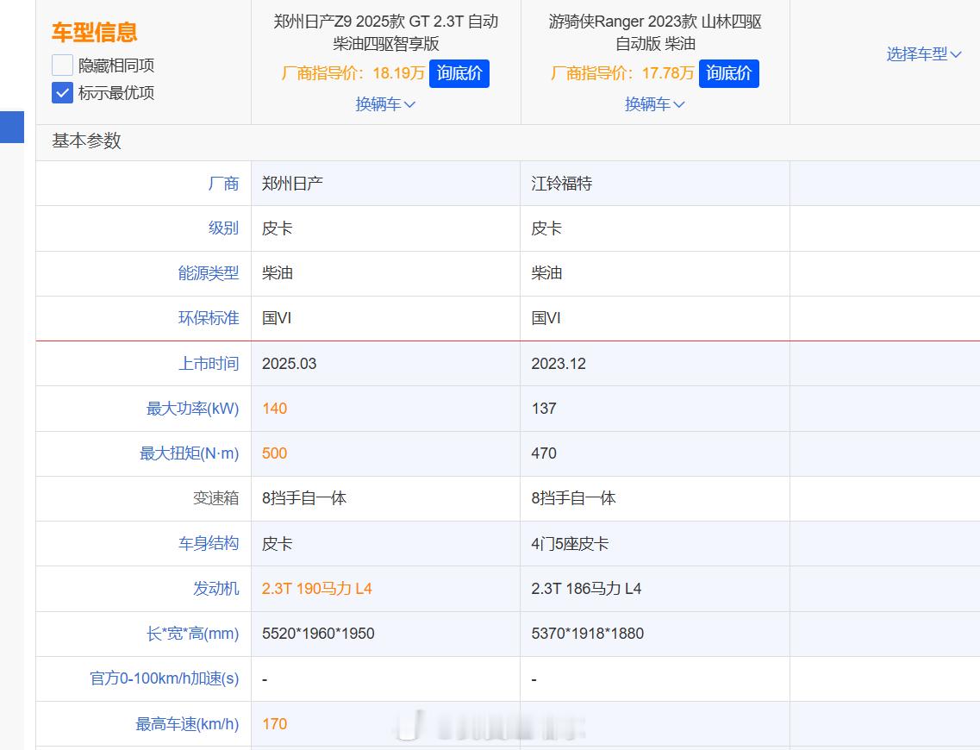Click the 470 torque value

(x=544, y=453)
